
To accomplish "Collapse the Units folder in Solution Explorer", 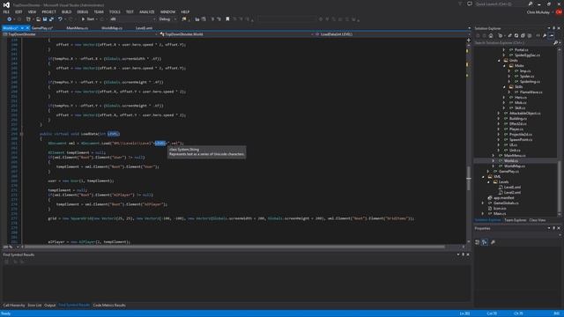I will (500, 61).
